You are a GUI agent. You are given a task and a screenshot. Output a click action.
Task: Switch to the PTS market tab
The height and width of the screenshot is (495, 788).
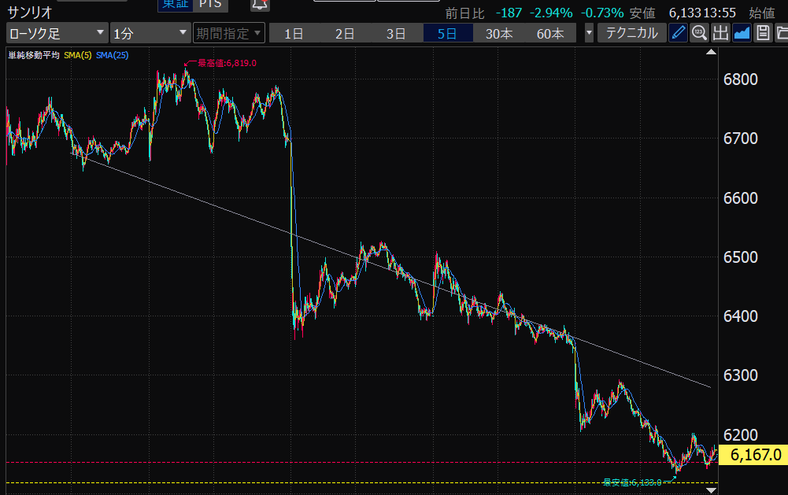pos(210,5)
